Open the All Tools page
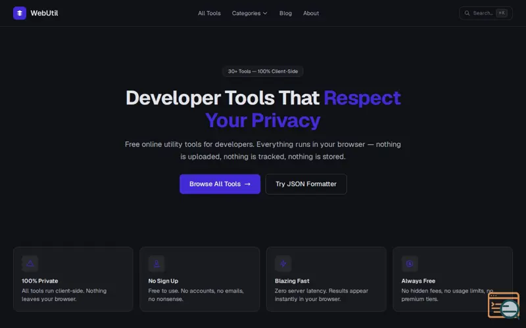 tap(209, 13)
